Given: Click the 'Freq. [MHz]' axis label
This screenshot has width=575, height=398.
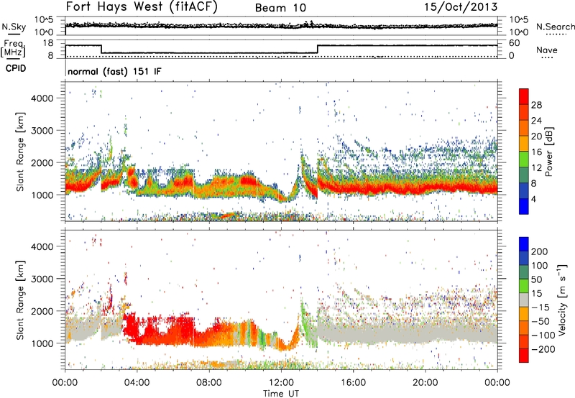Looking at the screenshot, I should click(x=13, y=48).
